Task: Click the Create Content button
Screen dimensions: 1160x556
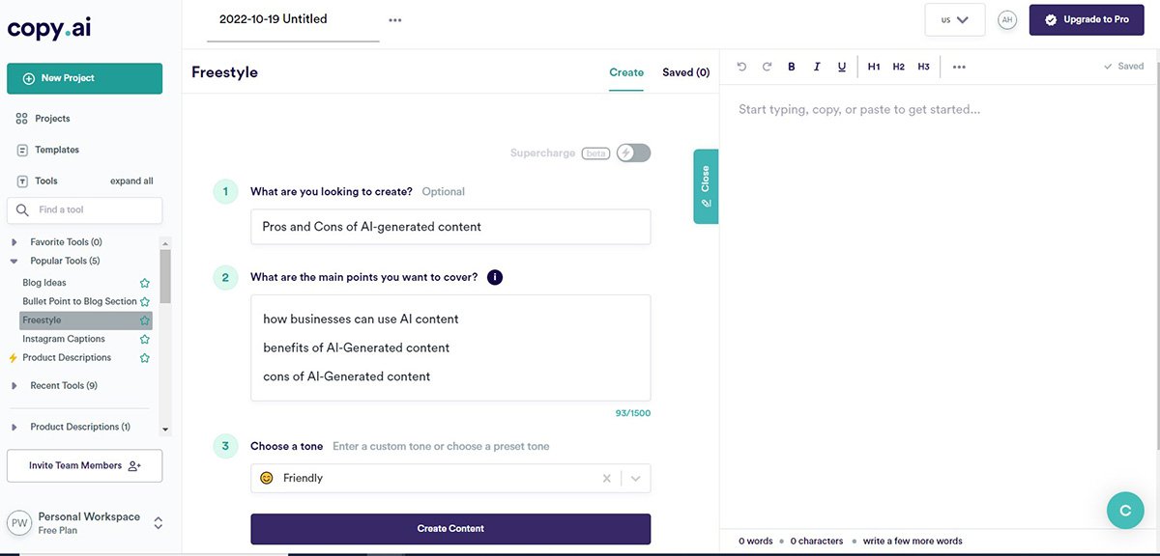Action: tap(450, 529)
